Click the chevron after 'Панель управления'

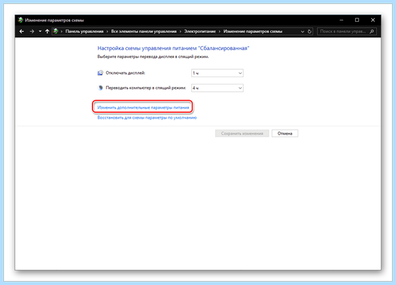[x=108, y=31]
